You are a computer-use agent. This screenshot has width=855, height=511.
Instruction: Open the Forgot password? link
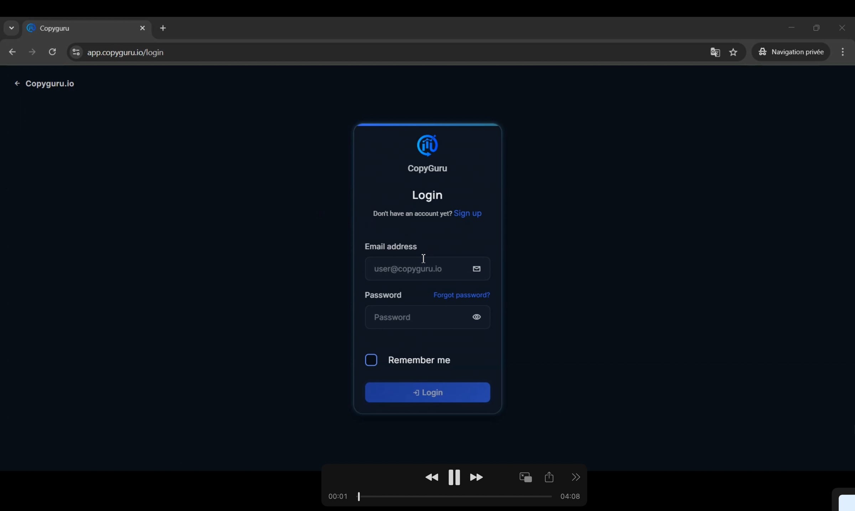click(x=461, y=295)
